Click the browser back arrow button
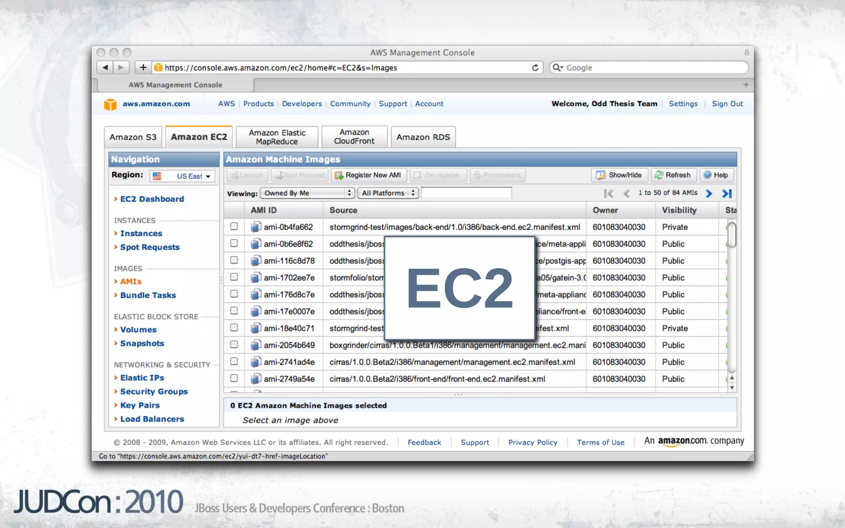The height and width of the screenshot is (528, 845). coord(105,67)
